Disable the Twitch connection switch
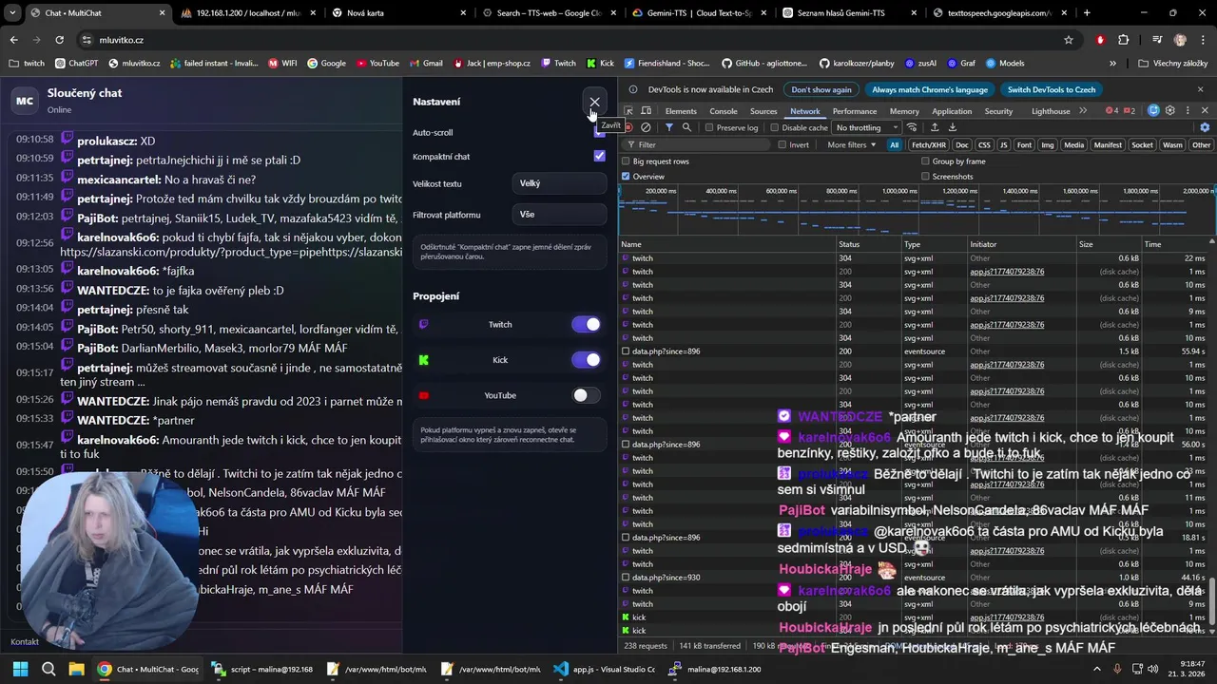This screenshot has width=1217, height=684. [x=586, y=325]
